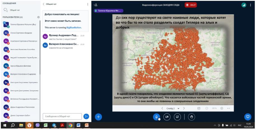Select user Денис Сергеевич Бабич
Viewport: 258px width, 130px height.
(20, 115)
